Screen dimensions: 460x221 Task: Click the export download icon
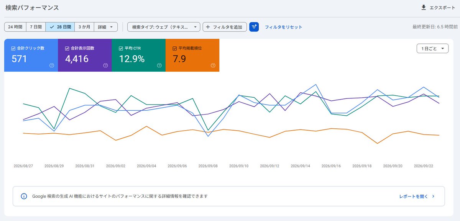pos(424,7)
